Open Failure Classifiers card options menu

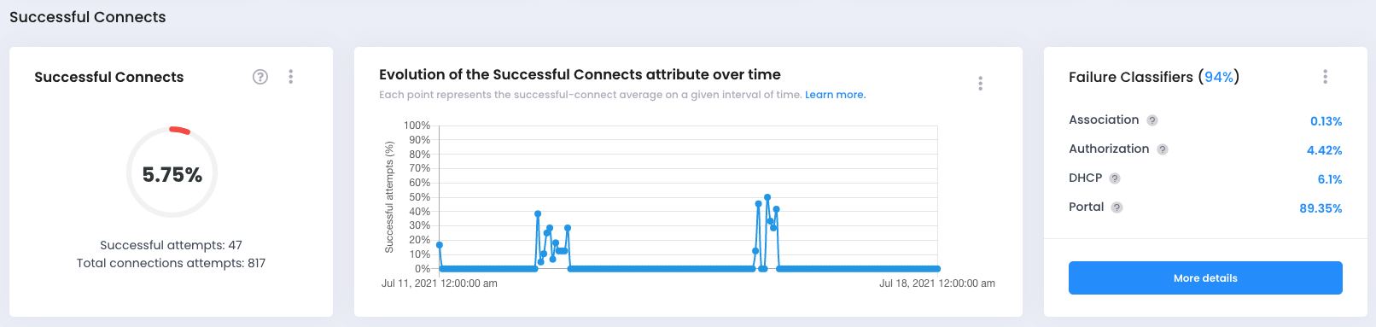click(1325, 77)
